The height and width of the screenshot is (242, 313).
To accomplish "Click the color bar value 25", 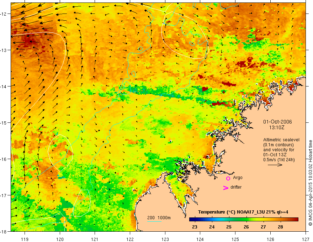I will click(x=229, y=227).
